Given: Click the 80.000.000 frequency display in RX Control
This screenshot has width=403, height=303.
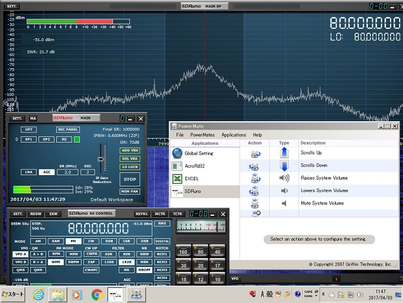Looking at the screenshot, I should pos(98,228).
